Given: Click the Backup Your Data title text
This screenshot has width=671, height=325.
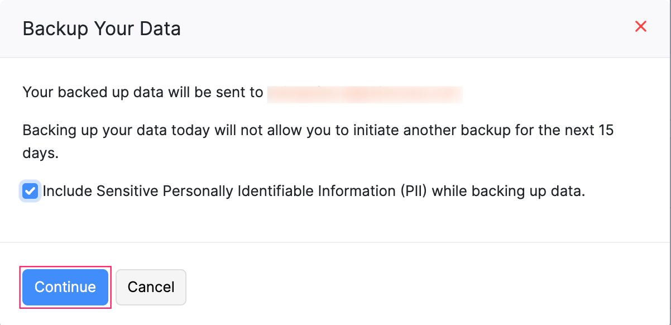Looking at the screenshot, I should point(101,28).
